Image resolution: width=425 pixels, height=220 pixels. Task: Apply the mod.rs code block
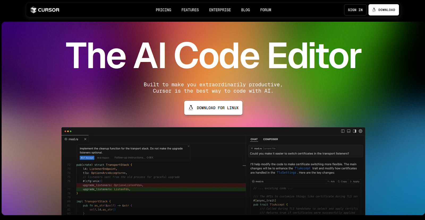click(x=355, y=182)
